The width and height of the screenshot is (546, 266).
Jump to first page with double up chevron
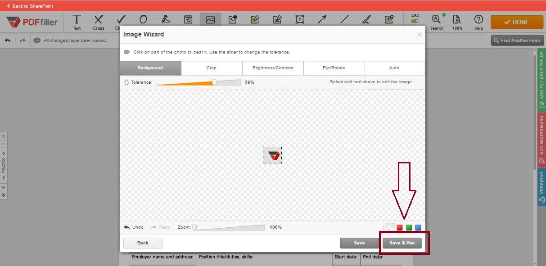click(x=4, y=136)
